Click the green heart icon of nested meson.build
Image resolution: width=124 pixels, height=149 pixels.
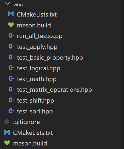coord(11,25)
